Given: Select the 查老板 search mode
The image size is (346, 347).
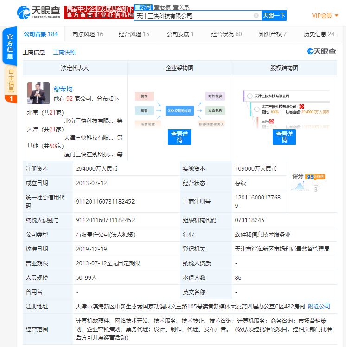Looking at the screenshot, I should point(162,7).
